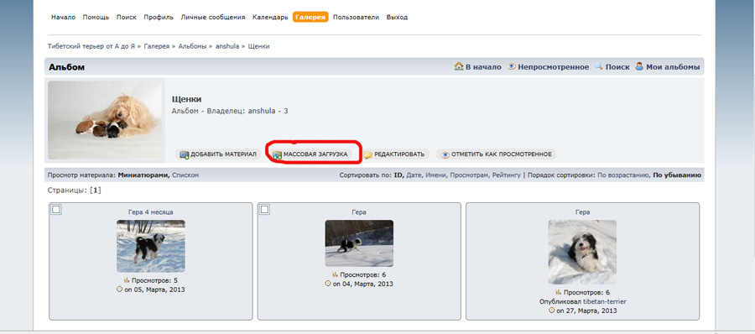Click the tibetan-terrier author link
This screenshot has height=334, width=755.
[x=605, y=302]
